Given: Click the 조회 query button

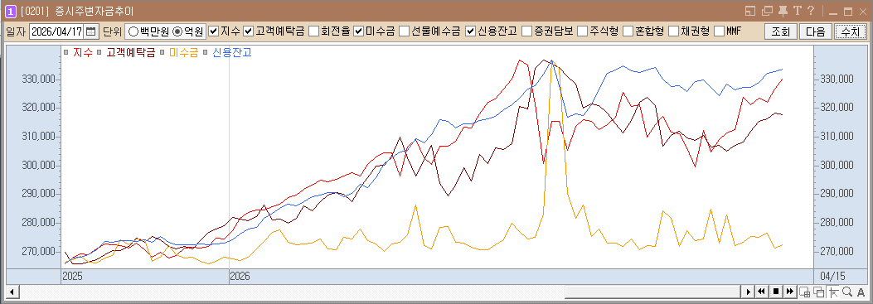Looking at the screenshot, I should click(781, 31).
